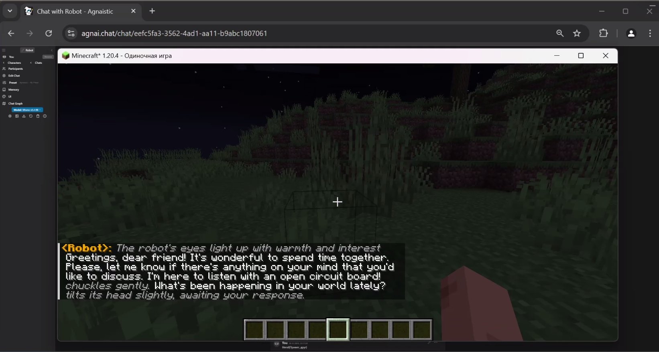Image resolution: width=659 pixels, height=352 pixels.
Task: Open the browser profile menu
Action: tap(631, 34)
